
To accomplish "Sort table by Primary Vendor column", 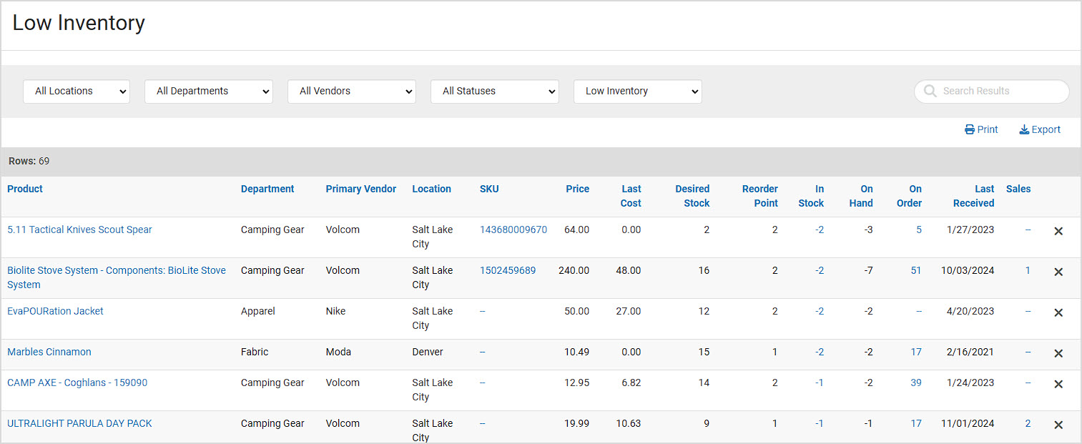I will coord(361,189).
